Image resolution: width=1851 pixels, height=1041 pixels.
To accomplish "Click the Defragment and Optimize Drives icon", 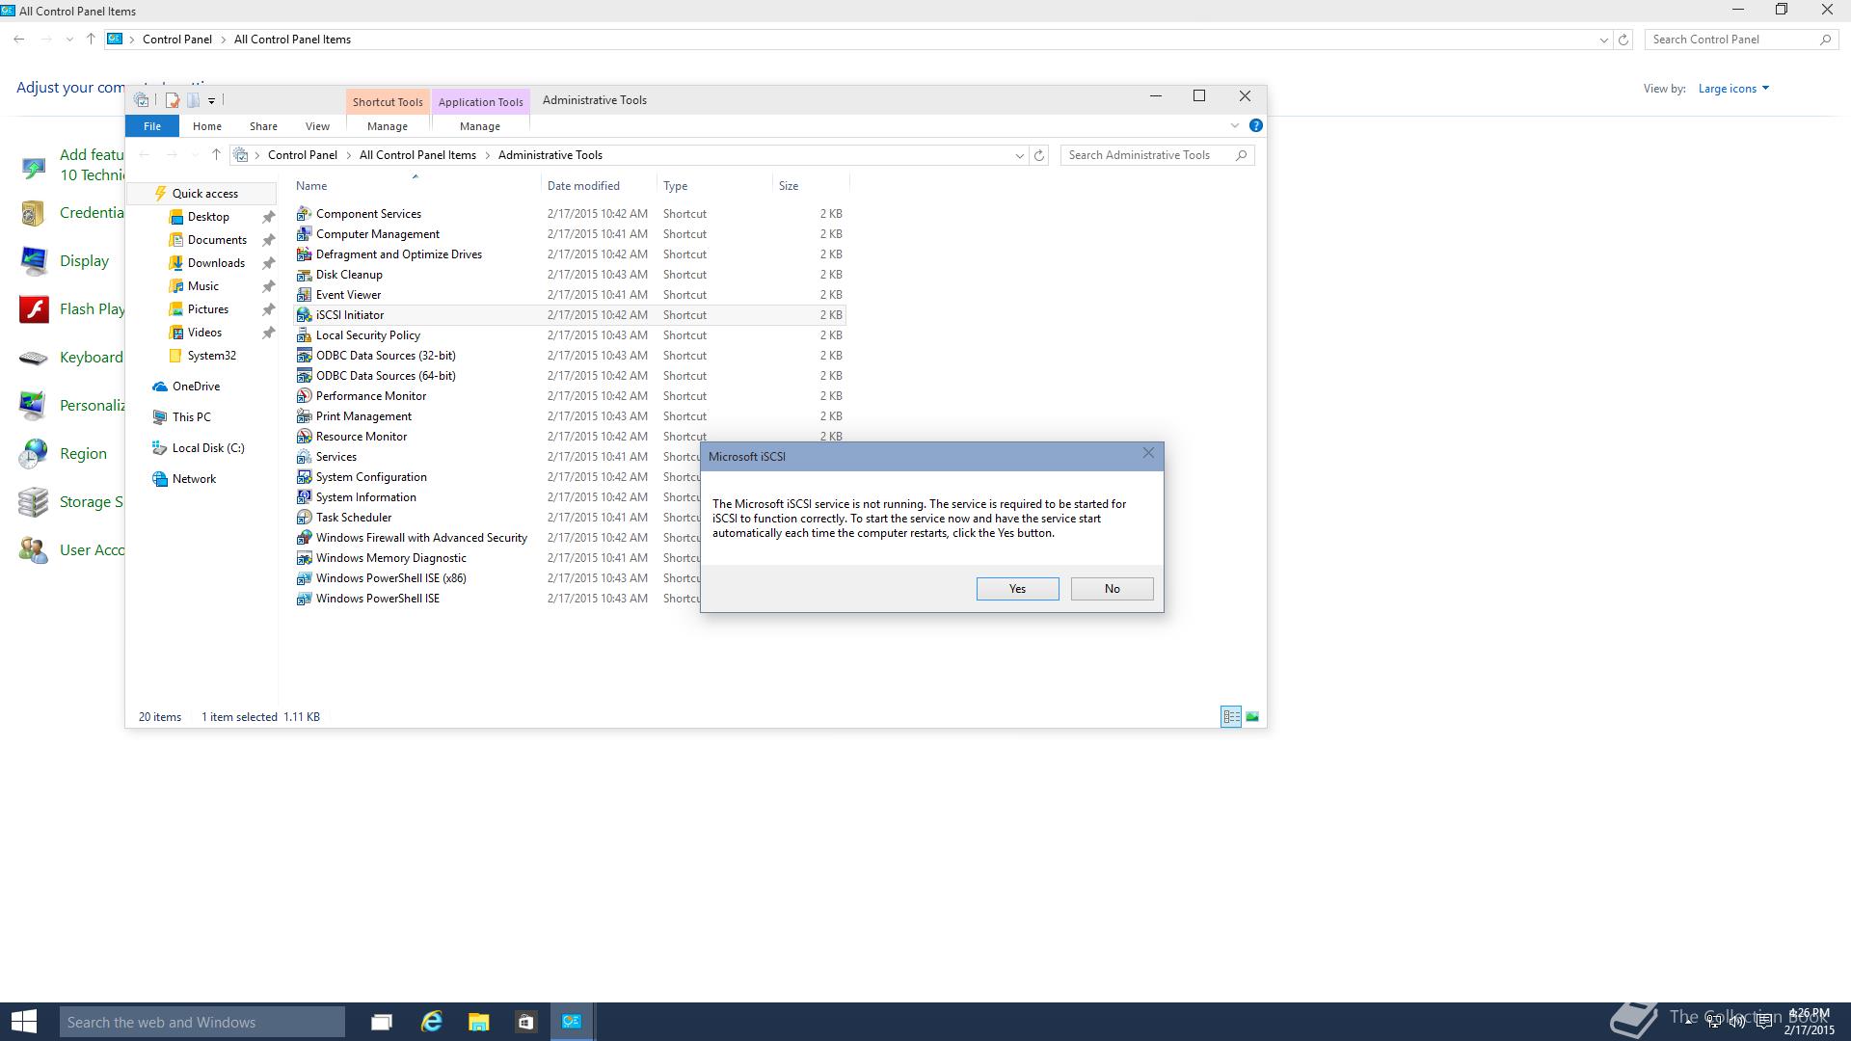I will coord(304,254).
